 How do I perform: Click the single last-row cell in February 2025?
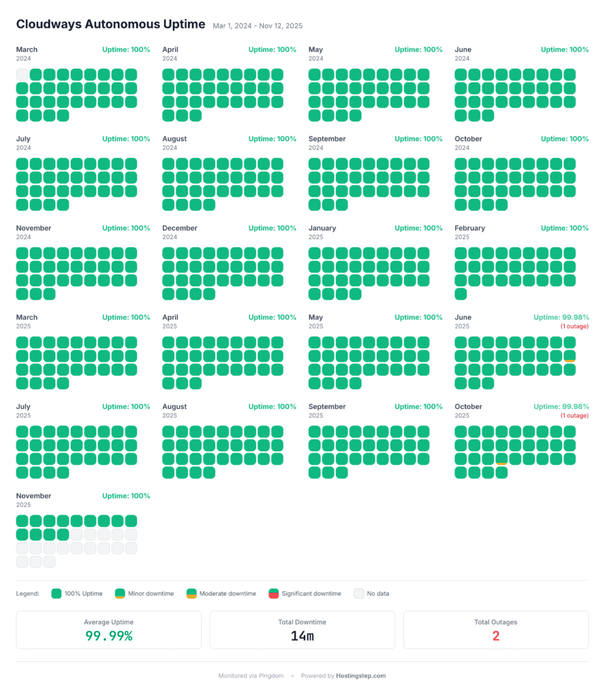tap(461, 294)
